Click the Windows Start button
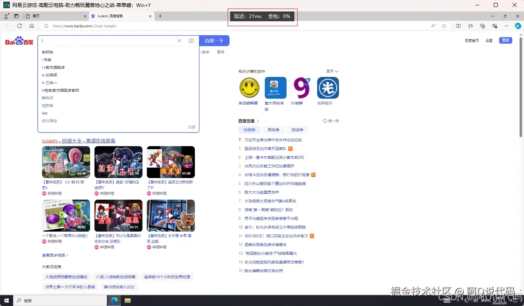This screenshot has width=524, height=306. pos(6,300)
